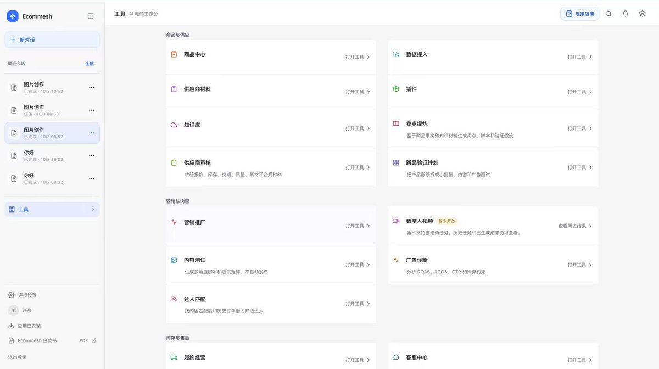Screen dimensions: 659x369
Task: Click the 达人匹配 people icon
Action: (x=174, y=299)
